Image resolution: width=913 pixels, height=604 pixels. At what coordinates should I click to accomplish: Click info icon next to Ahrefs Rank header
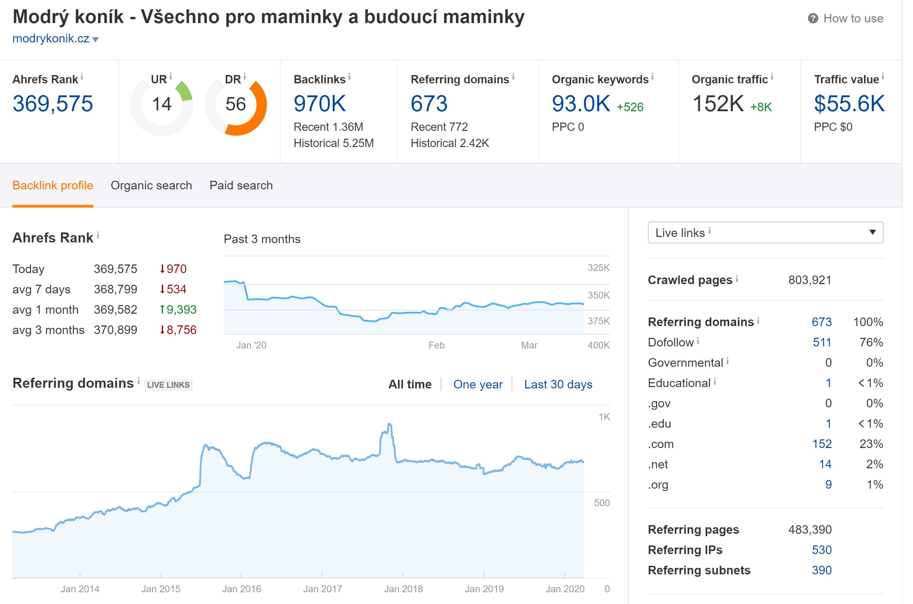[x=82, y=76]
